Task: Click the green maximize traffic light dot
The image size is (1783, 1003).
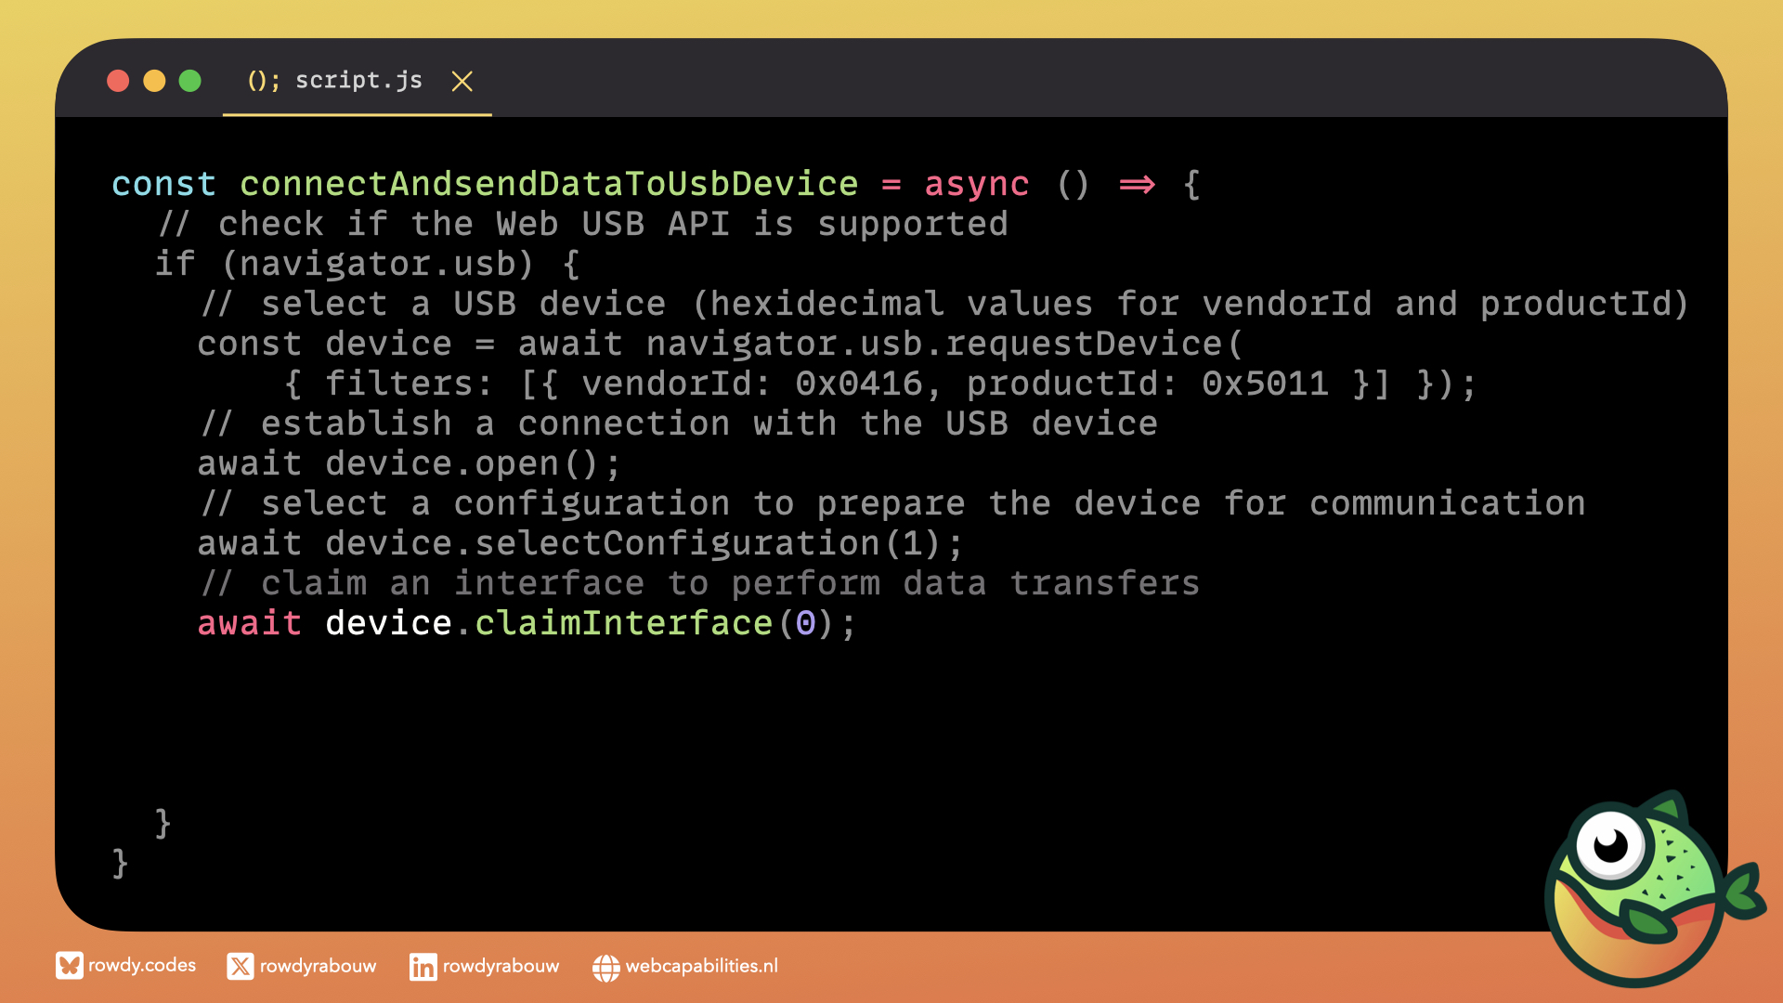Action: tap(189, 81)
